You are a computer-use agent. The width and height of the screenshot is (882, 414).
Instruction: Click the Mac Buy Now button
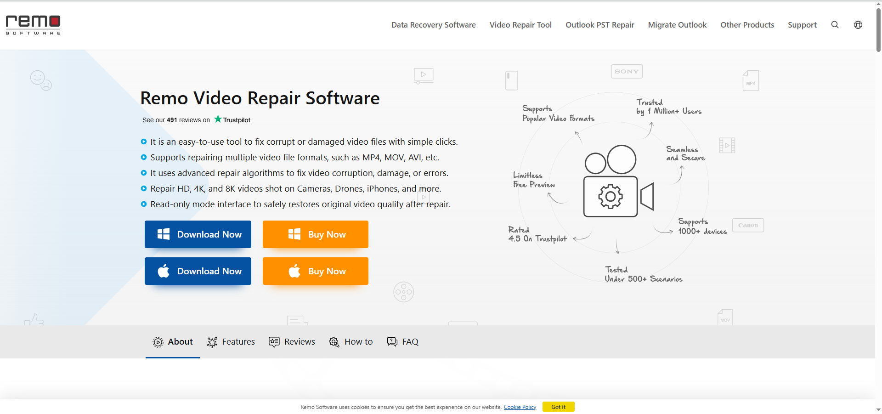pyautogui.click(x=315, y=271)
